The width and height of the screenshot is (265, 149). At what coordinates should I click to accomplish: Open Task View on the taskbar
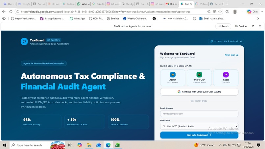coord(70,145)
